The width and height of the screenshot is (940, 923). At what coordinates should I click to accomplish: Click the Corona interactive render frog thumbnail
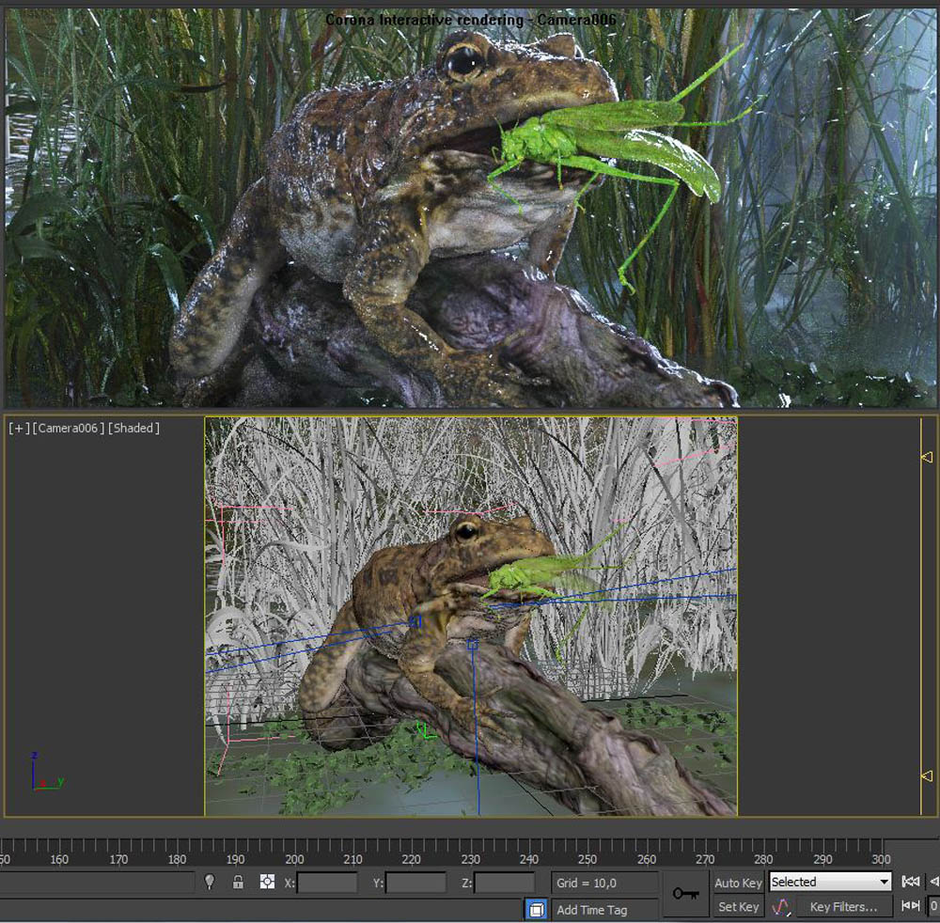coord(470,208)
